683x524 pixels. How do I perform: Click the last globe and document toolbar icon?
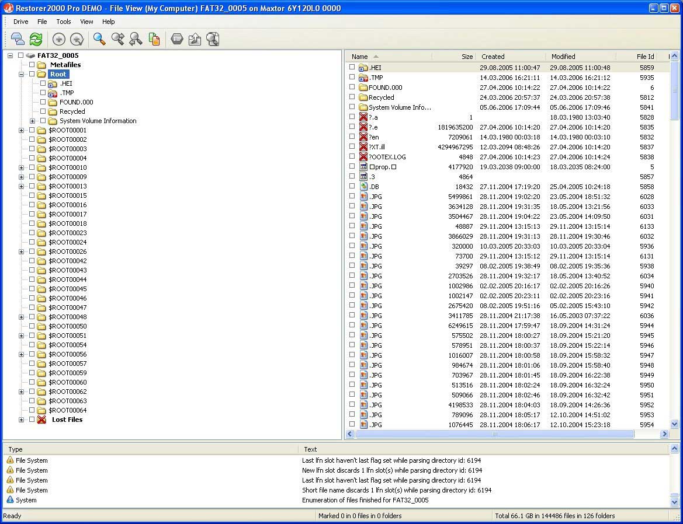213,39
